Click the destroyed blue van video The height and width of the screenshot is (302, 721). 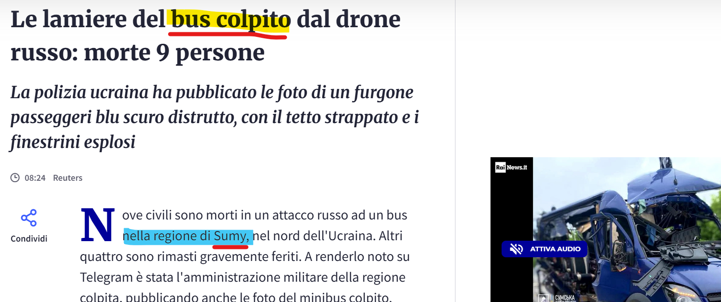coord(627,230)
